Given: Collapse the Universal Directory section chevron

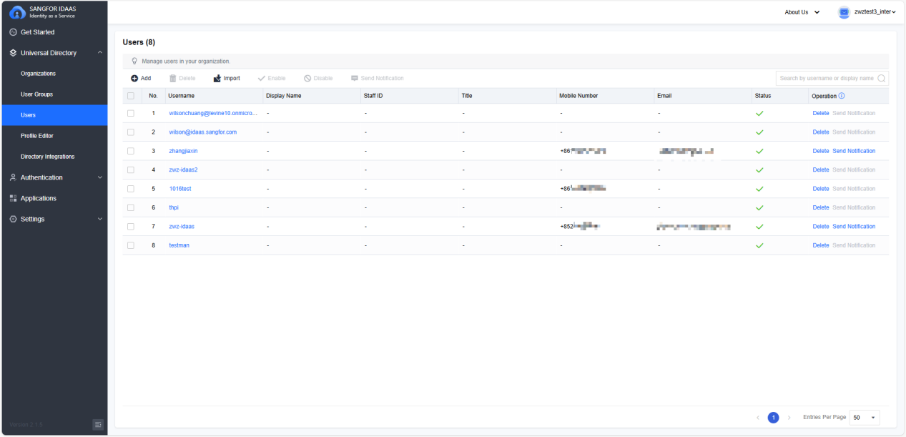Looking at the screenshot, I should tap(100, 53).
